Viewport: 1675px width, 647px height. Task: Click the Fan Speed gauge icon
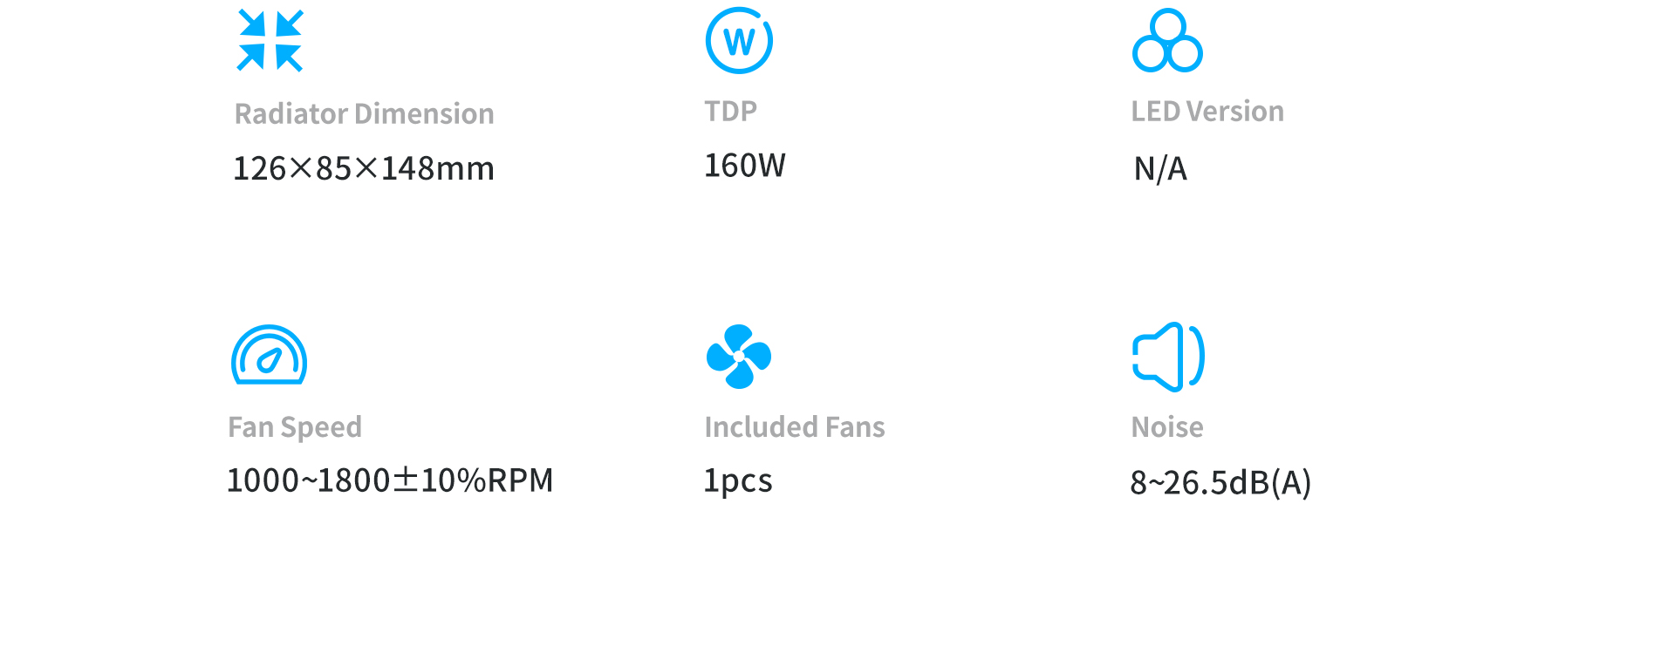[x=269, y=355]
